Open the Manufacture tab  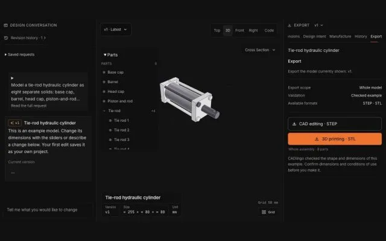pyautogui.click(x=340, y=36)
